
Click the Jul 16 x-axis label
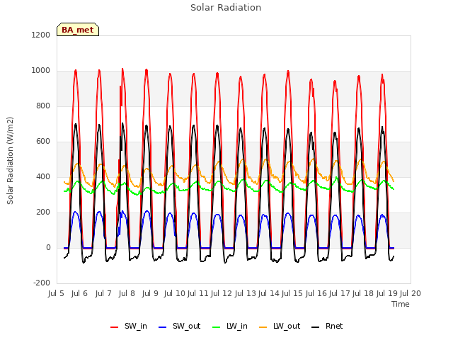pos(316,293)
